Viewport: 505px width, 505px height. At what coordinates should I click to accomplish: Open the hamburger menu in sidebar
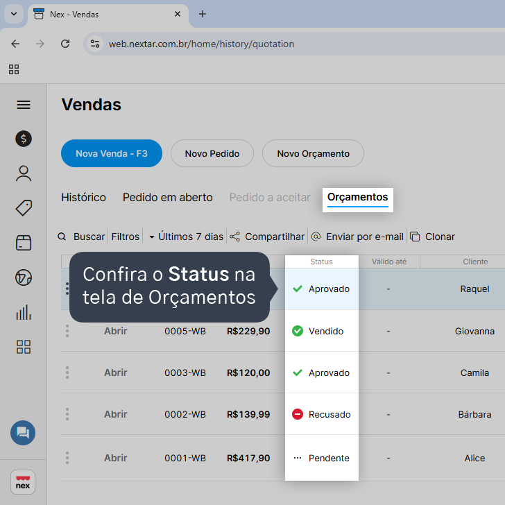[x=24, y=105]
